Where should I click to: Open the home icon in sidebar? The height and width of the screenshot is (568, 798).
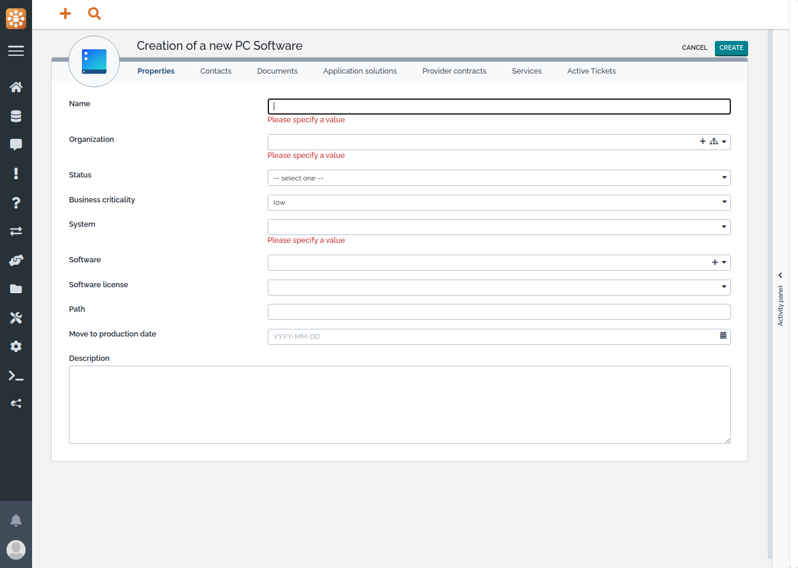tap(16, 87)
